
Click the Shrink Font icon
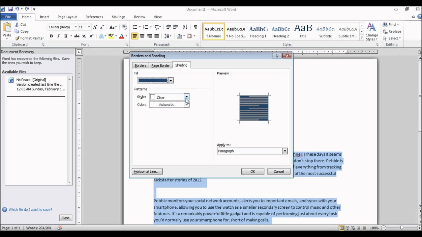pyautogui.click(x=102, y=27)
